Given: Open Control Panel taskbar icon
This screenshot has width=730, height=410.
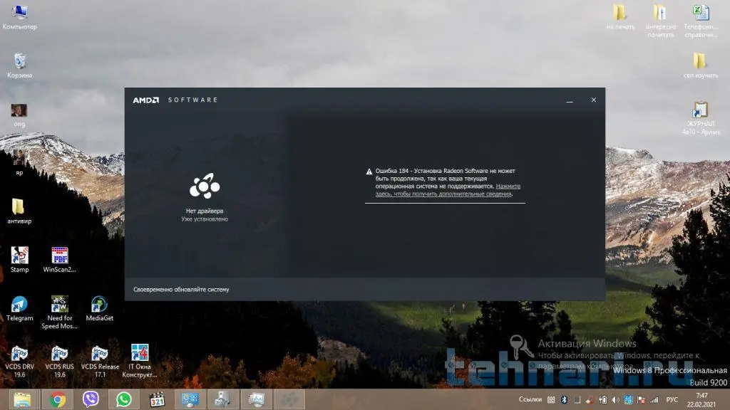Looking at the screenshot, I should pyautogui.click(x=190, y=399).
